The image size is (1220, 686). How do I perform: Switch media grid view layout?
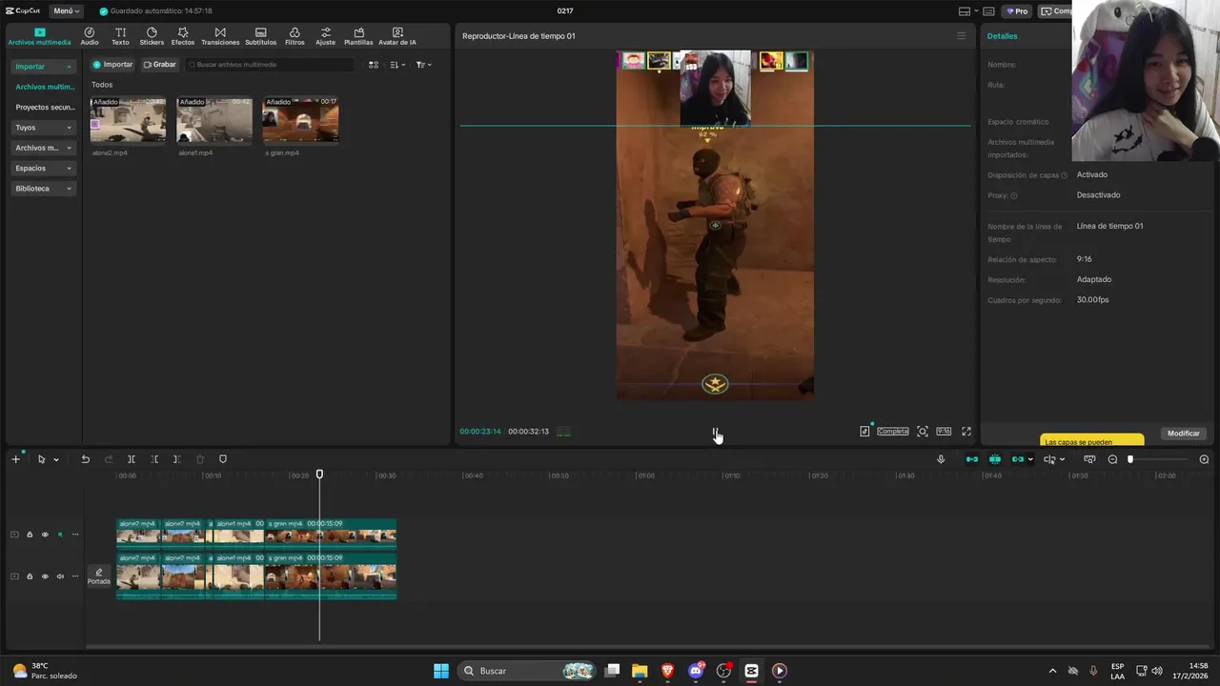[374, 65]
